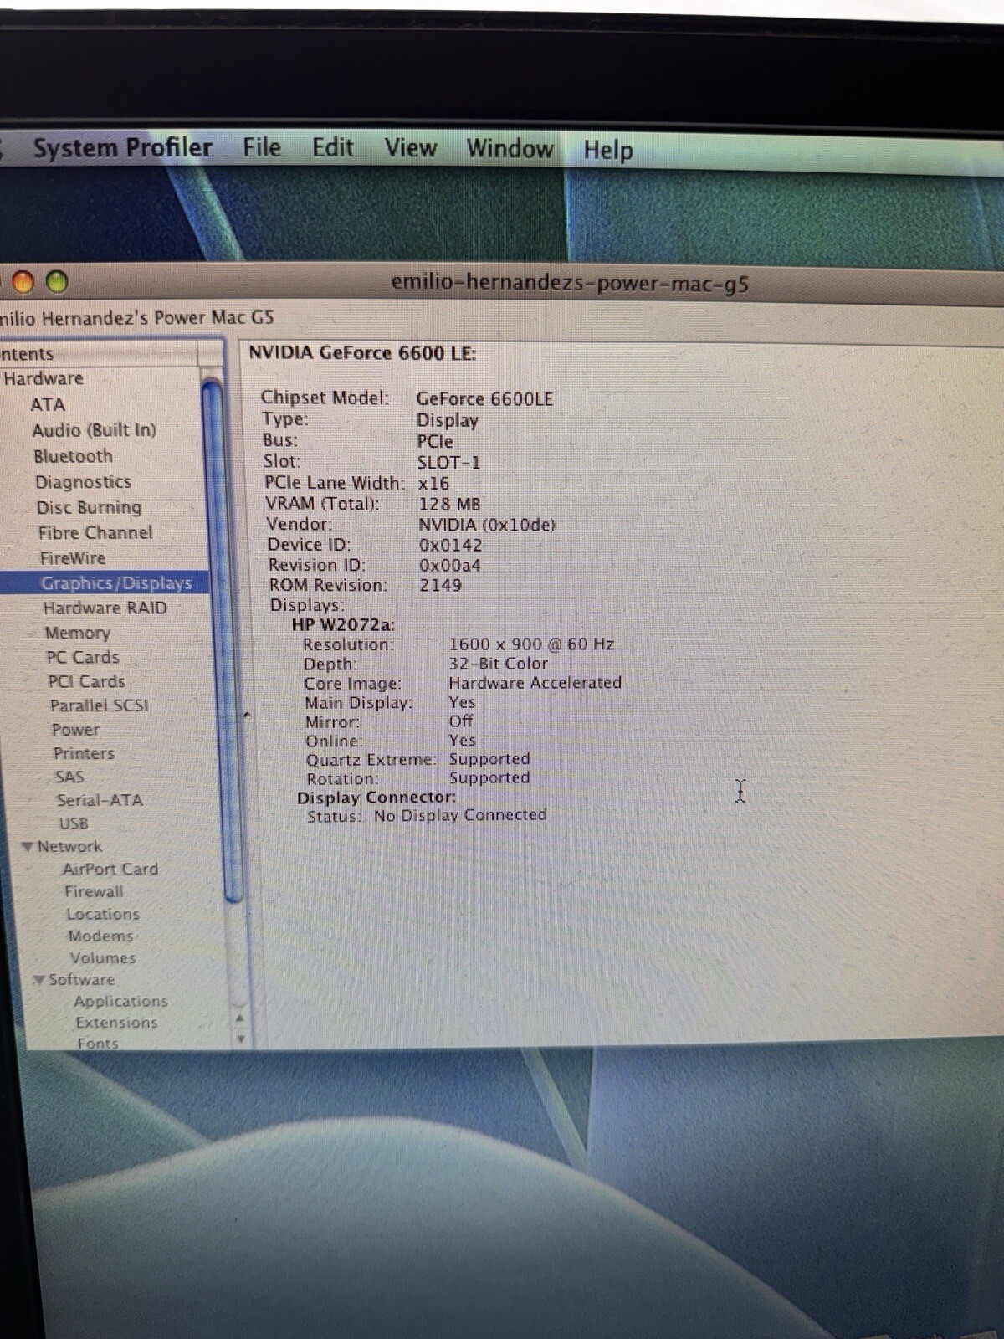This screenshot has width=1004, height=1339.
Task: Minimize the System Profiler window with orange button
Action: 23,282
